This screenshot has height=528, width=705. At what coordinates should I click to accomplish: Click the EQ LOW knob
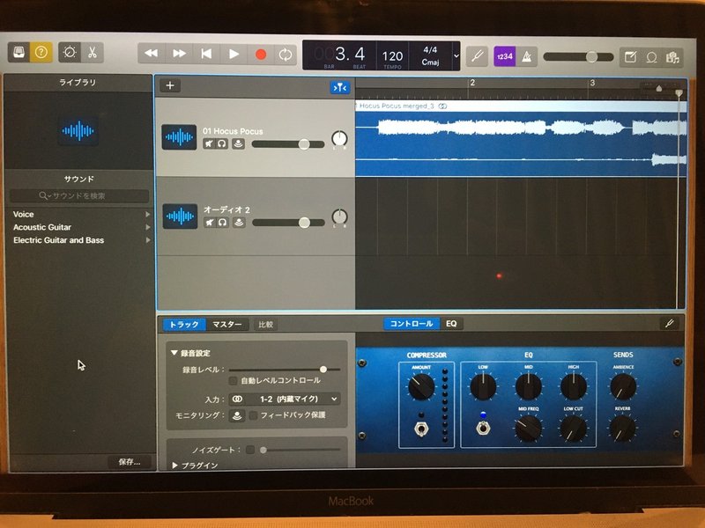[483, 386]
